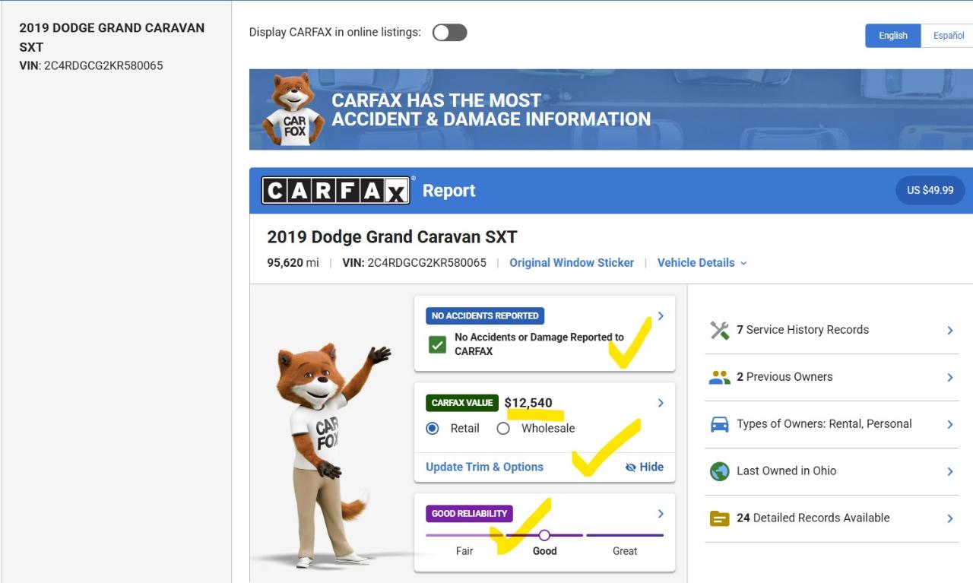Click the US $49.99 price button
This screenshot has width=973, height=583.
coord(930,190)
